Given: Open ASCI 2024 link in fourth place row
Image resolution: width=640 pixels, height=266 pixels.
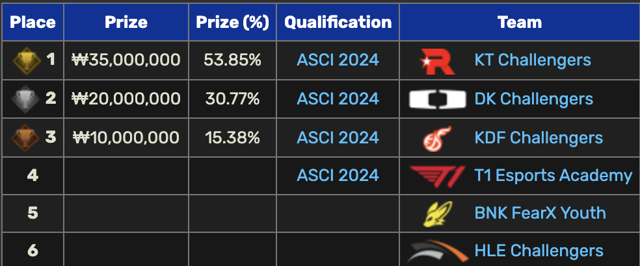Looking at the screenshot, I should coord(338,175).
